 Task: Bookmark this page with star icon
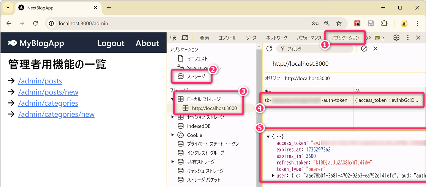tap(339, 23)
